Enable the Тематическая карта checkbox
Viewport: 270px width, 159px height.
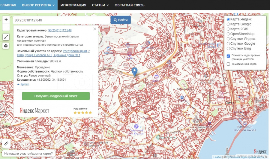click(228, 64)
